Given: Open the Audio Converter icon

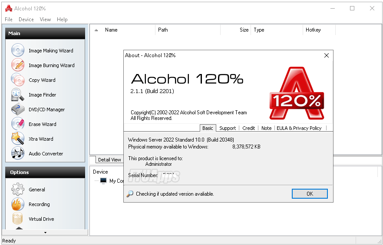Looking at the screenshot, I should [x=18, y=154].
